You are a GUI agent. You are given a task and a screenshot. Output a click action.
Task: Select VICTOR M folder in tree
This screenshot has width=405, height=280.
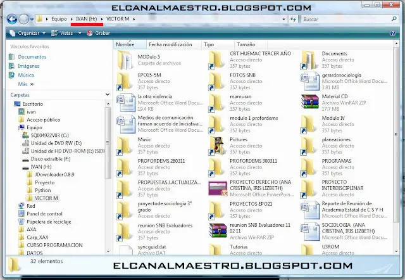tap(46, 198)
